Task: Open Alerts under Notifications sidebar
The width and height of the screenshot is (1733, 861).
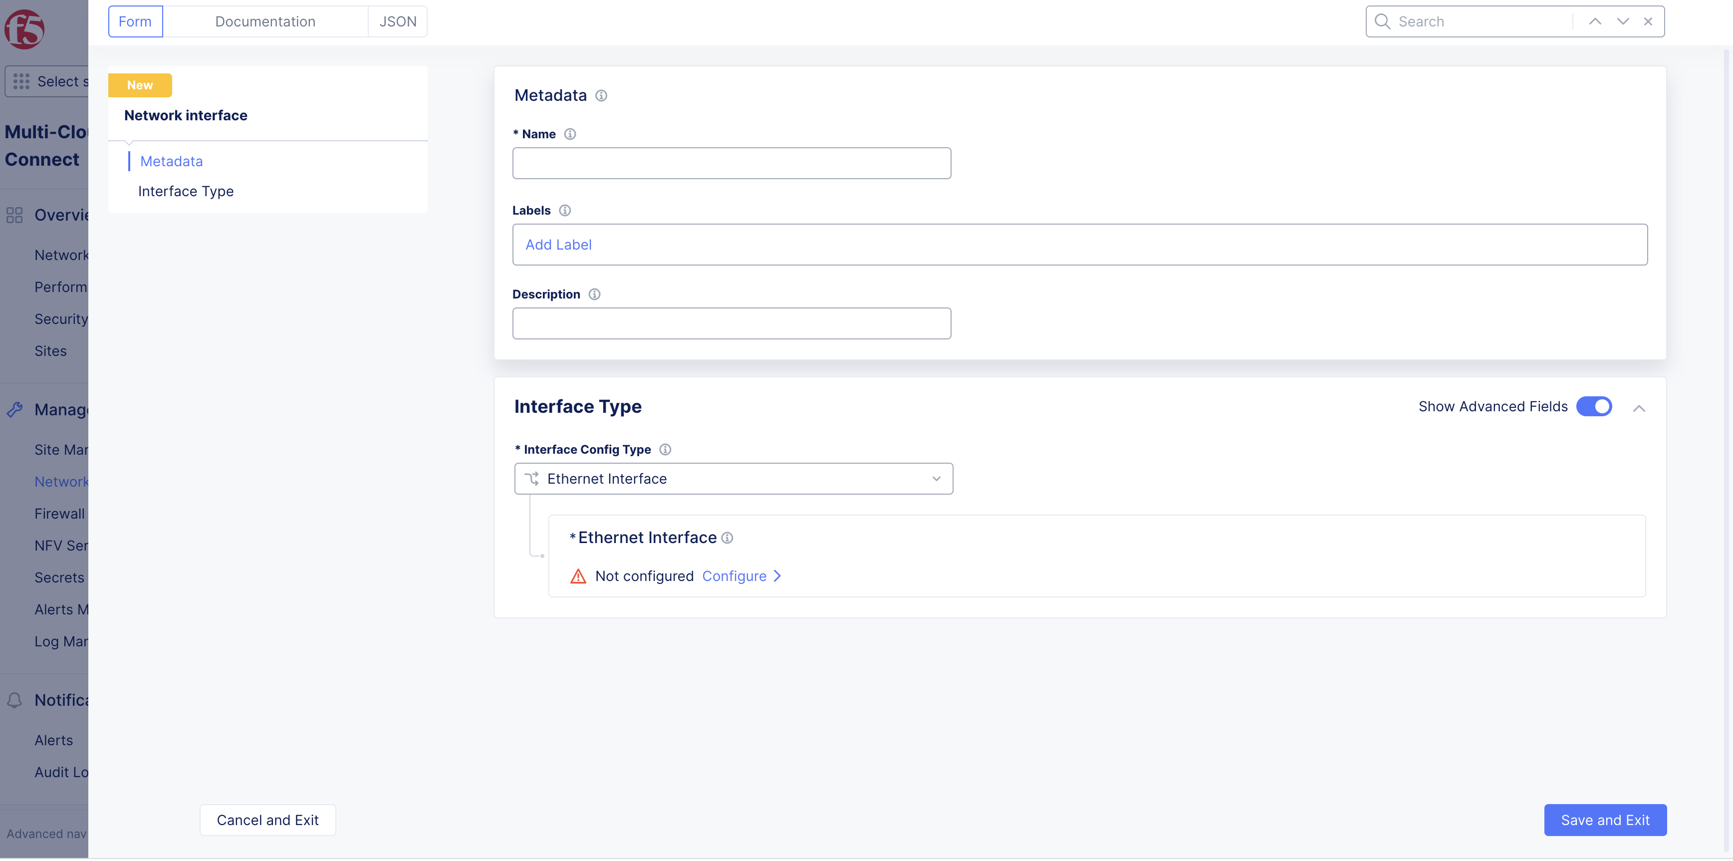Action: coord(54,741)
